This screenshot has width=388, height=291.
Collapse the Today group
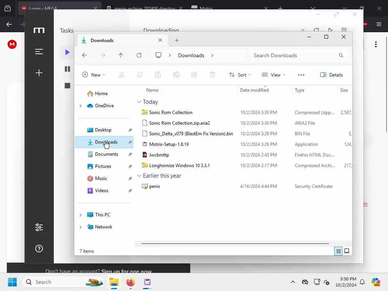(x=139, y=102)
